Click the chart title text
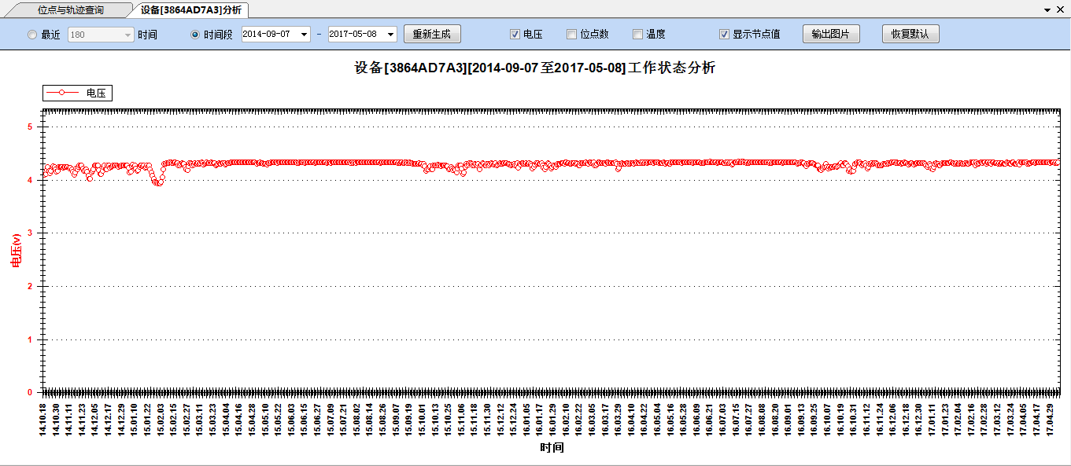This screenshot has height=466, width=1071. click(535, 68)
